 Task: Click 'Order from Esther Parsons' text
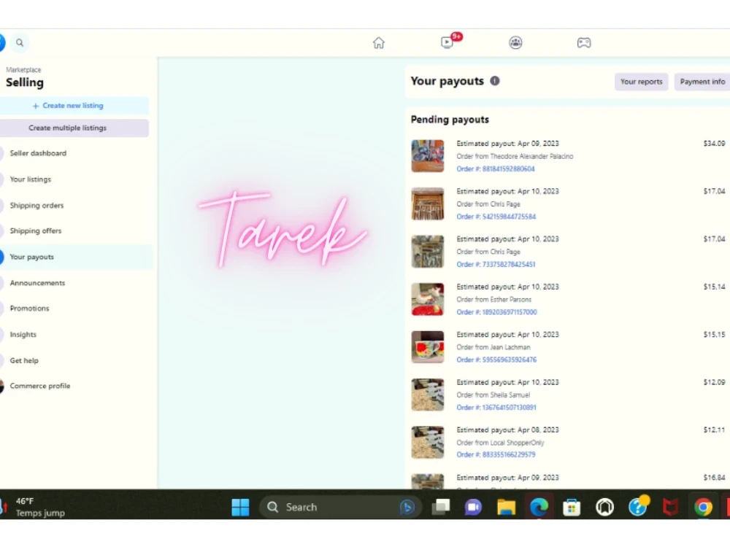[493, 300]
